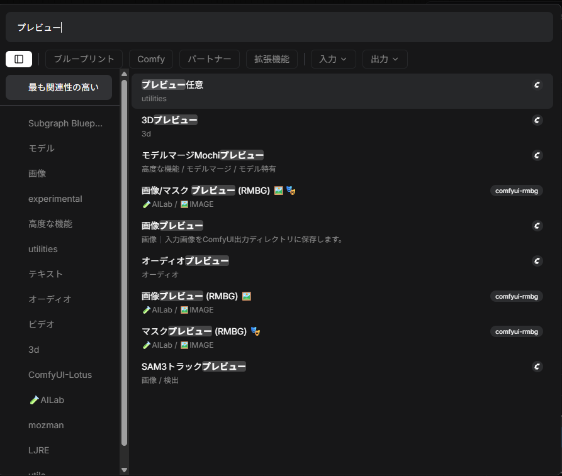Click the category list scrollbar thumb
Screen dimensions: 562x476
(125, 263)
